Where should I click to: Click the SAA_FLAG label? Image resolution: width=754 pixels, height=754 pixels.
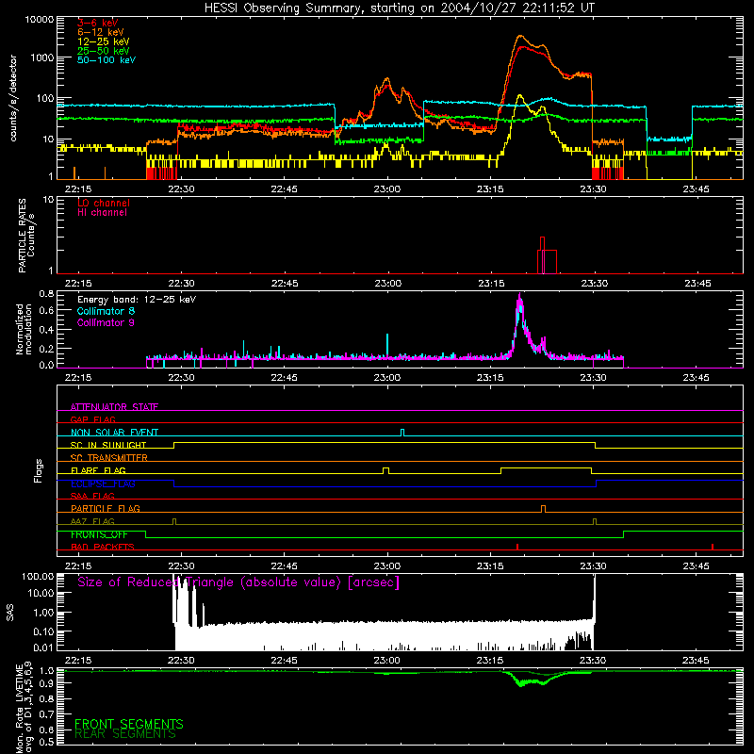point(92,496)
